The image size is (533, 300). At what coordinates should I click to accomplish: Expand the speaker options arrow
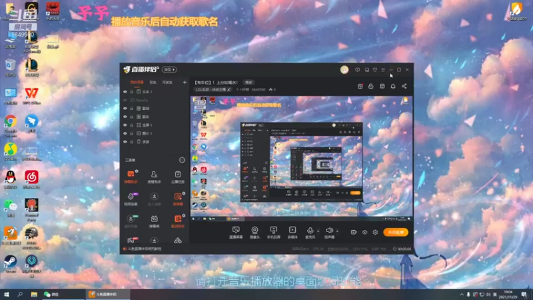(337, 231)
